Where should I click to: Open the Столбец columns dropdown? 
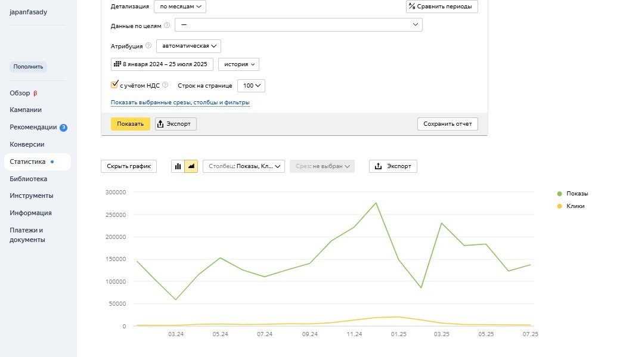(x=244, y=167)
